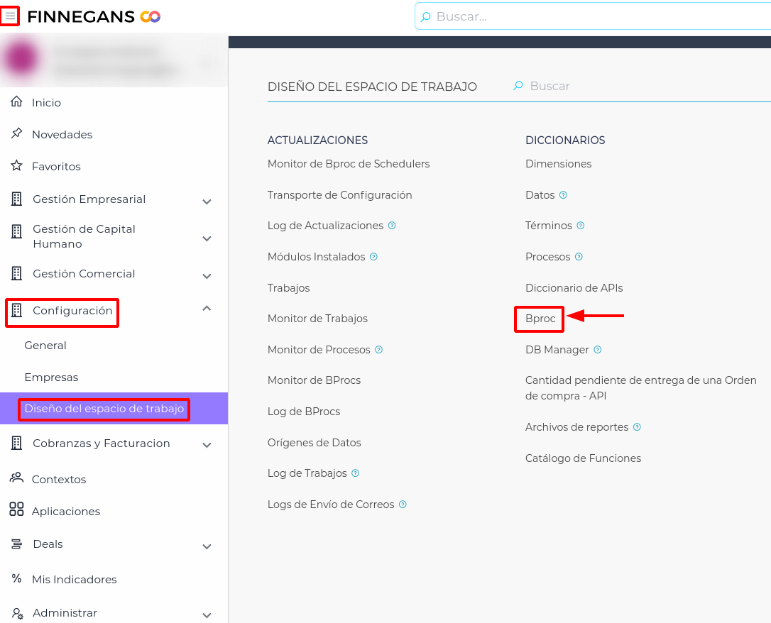
Task: Expand the Deals section
Action: pos(207,546)
